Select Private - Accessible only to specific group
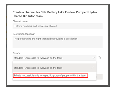 50,75
